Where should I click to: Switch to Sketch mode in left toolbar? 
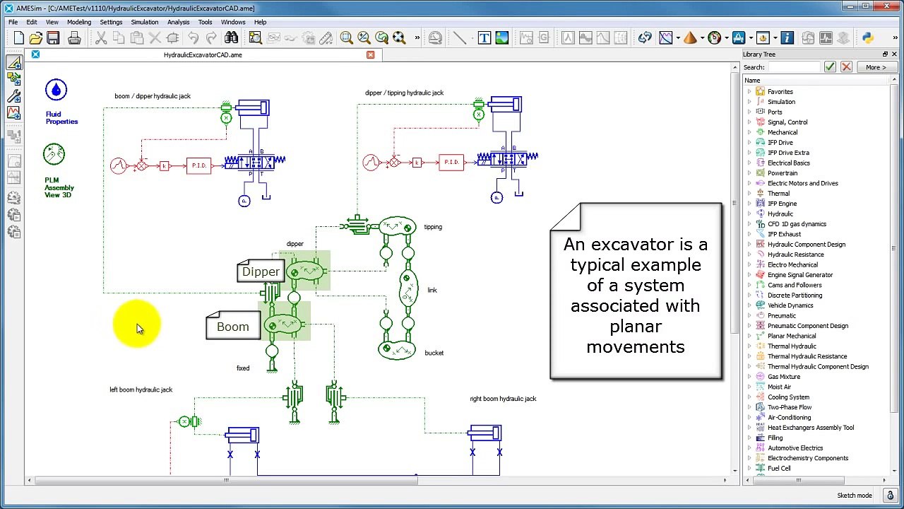pos(13,64)
